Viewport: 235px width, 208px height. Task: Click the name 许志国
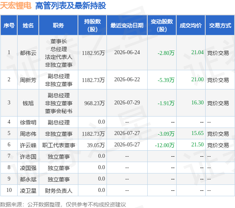(28, 157)
